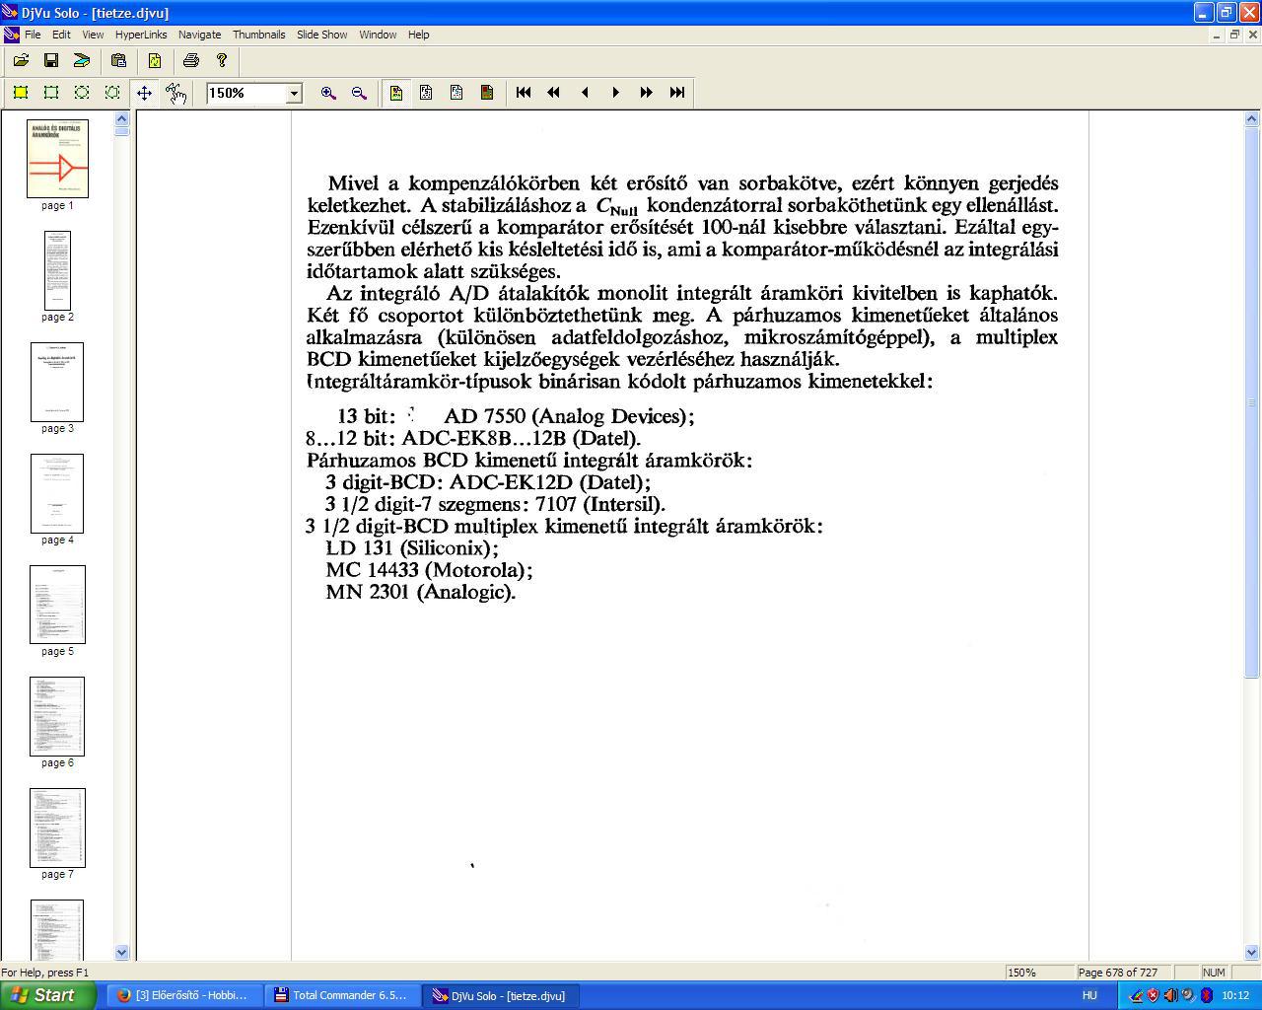Click the Zoom Out magnifier
1262x1010 pixels.
coord(359,93)
